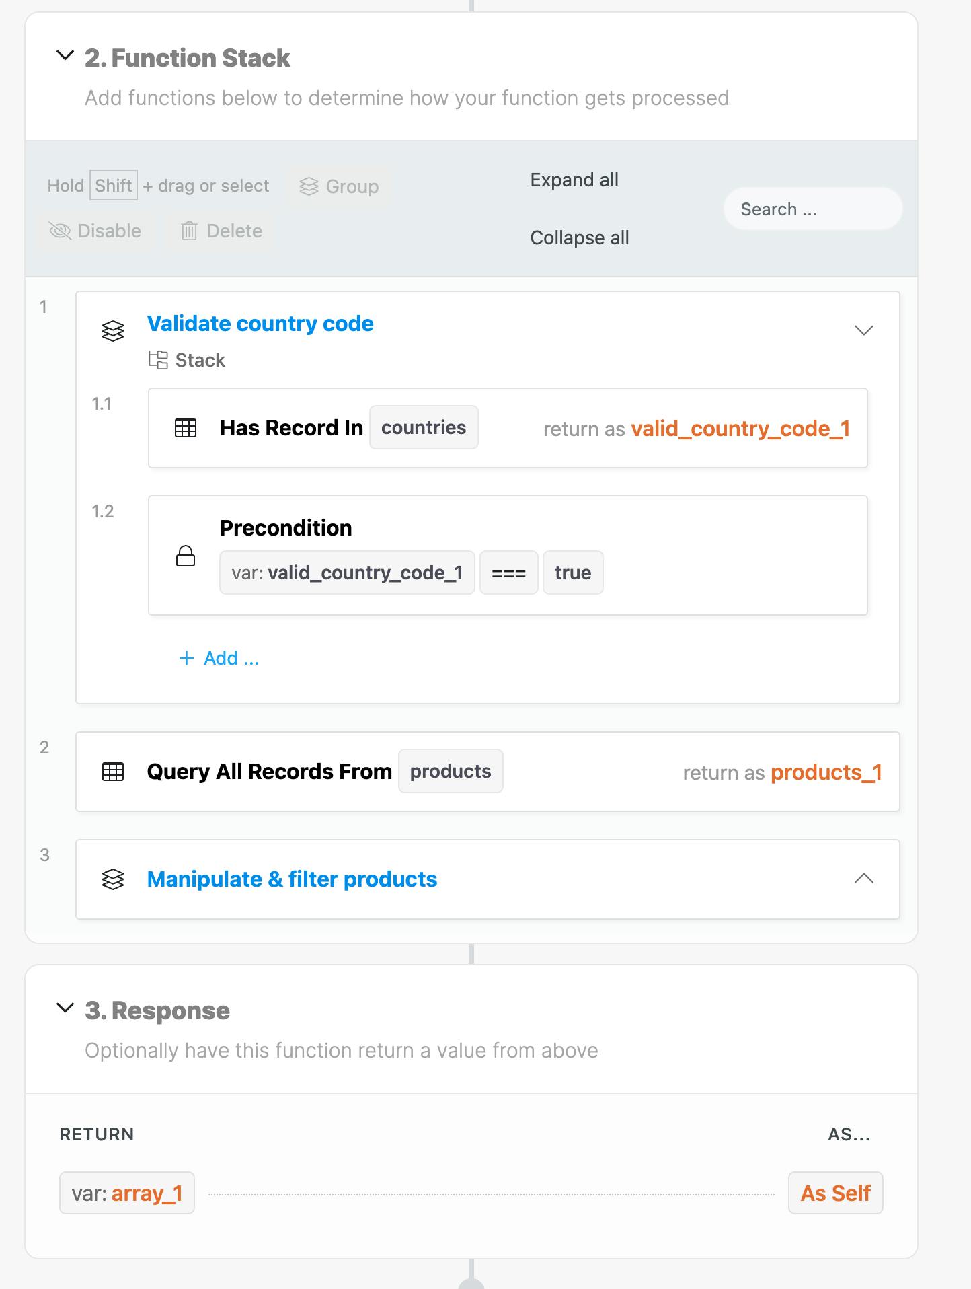This screenshot has width=971, height=1289.
Task: Click the products table tag
Action: pyautogui.click(x=451, y=771)
